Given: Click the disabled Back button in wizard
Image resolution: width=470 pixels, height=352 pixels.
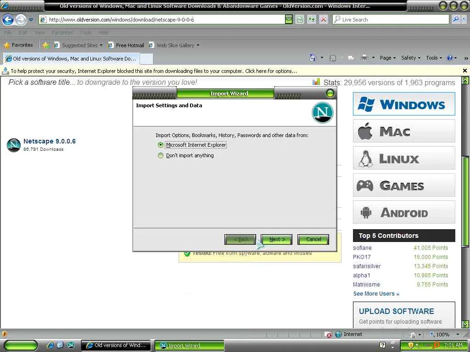Looking at the screenshot, I should [x=240, y=239].
